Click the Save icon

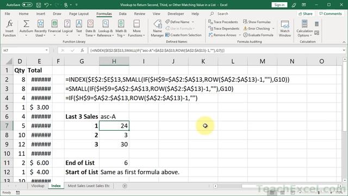click(x=39, y=5)
